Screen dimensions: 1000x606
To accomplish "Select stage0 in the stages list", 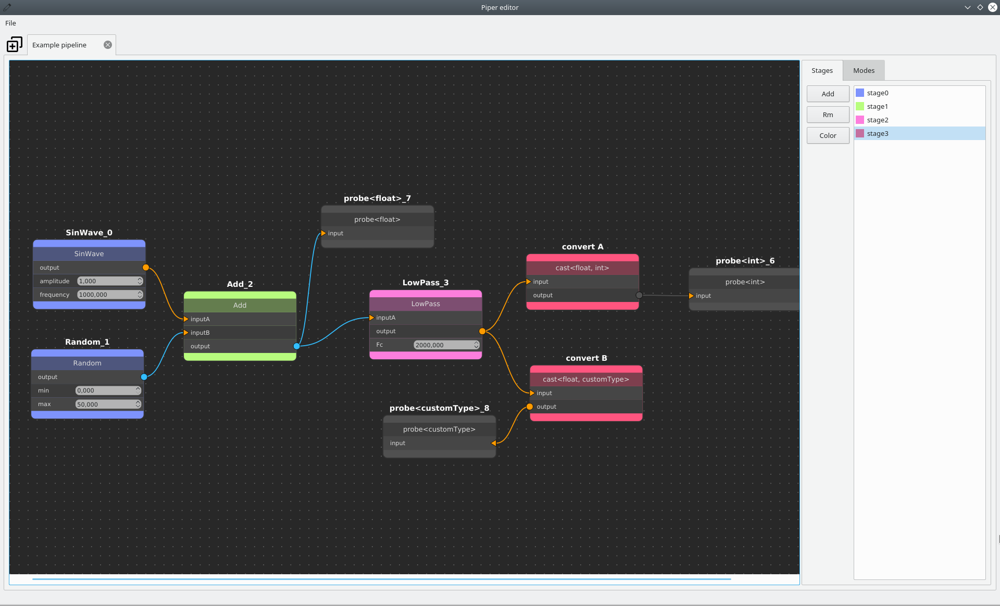I will [x=878, y=93].
